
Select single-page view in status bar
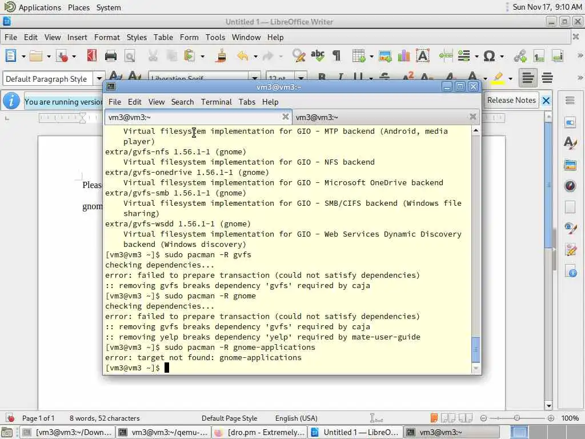434,418
